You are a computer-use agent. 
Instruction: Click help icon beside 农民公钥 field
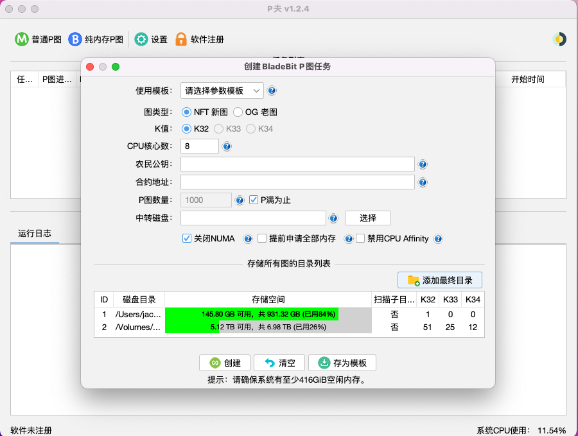coord(423,164)
